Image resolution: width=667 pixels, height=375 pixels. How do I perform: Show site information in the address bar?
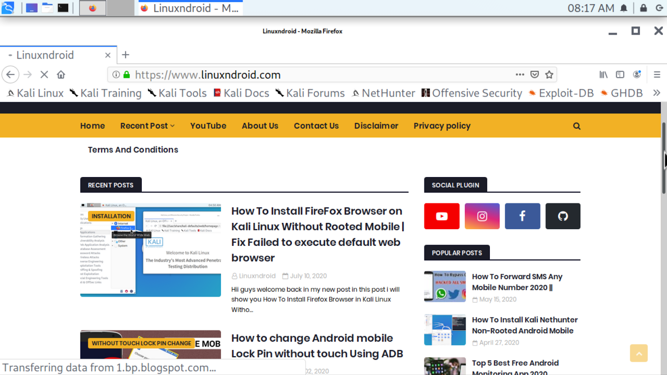[116, 75]
